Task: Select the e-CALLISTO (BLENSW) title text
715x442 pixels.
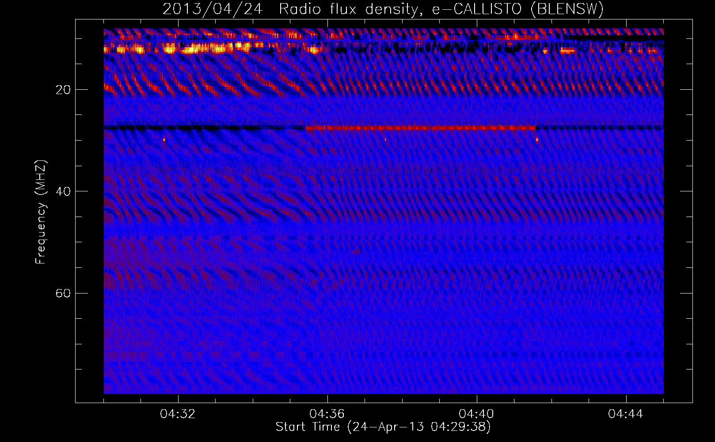Action: pyautogui.click(x=518, y=9)
